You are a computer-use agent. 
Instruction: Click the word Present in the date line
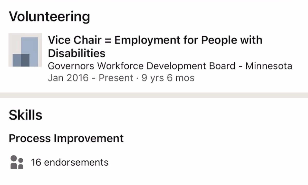point(116,78)
